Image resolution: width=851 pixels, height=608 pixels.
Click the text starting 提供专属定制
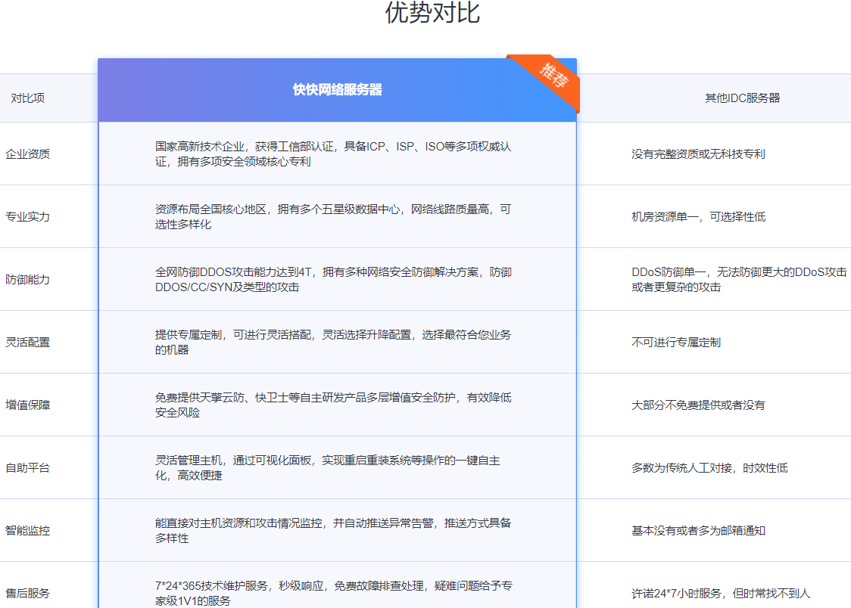pyautogui.click(x=333, y=343)
